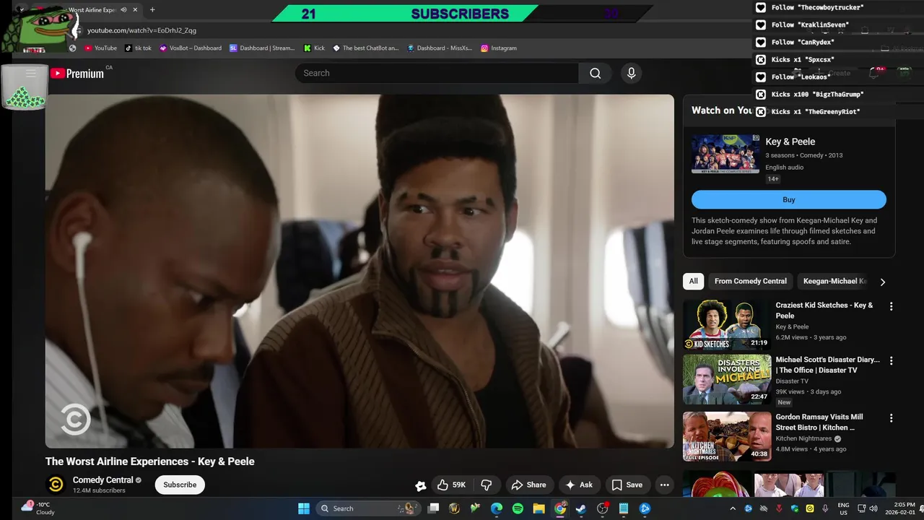
Task: Click the sparkle icon left of like button
Action: pyautogui.click(x=420, y=485)
